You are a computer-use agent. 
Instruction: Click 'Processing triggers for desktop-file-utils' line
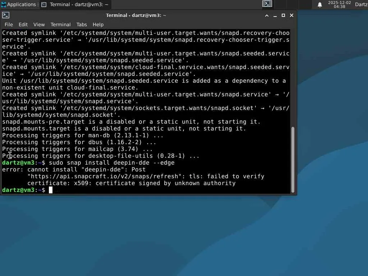(101, 156)
